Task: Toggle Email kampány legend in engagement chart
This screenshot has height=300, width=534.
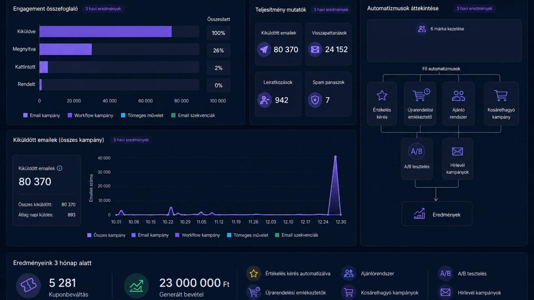Action: coord(41,116)
